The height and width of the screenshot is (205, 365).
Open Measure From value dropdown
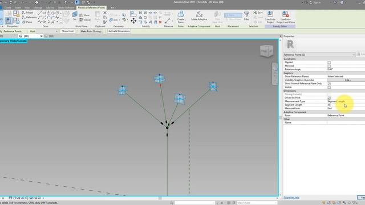point(346,108)
